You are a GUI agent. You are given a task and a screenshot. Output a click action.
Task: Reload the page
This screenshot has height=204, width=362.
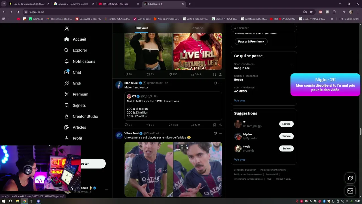tap(18, 12)
